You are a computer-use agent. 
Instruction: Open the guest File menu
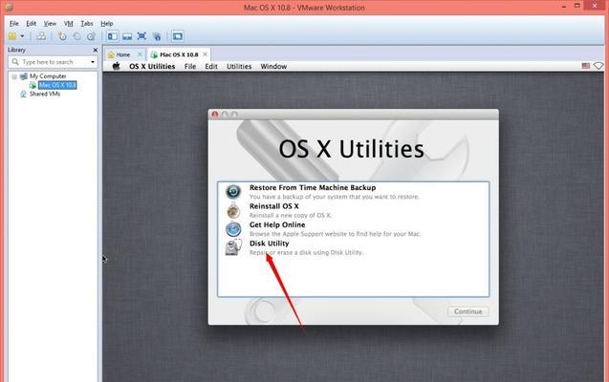click(190, 66)
